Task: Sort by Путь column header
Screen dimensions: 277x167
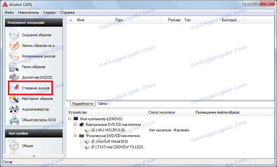Action: 137,20
